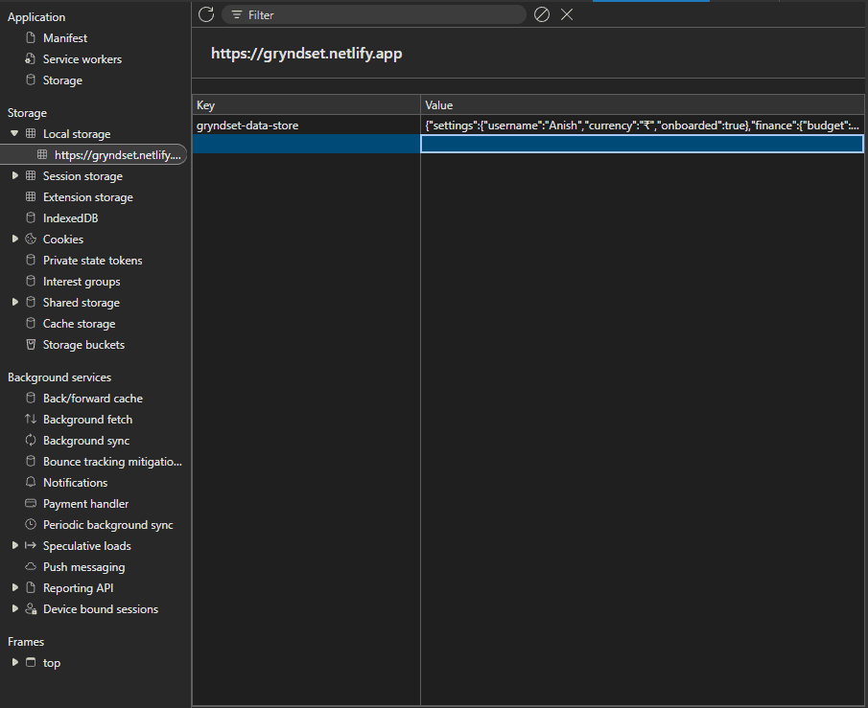The image size is (868, 708).
Task: Open Background fetch item
Action: click(x=87, y=420)
